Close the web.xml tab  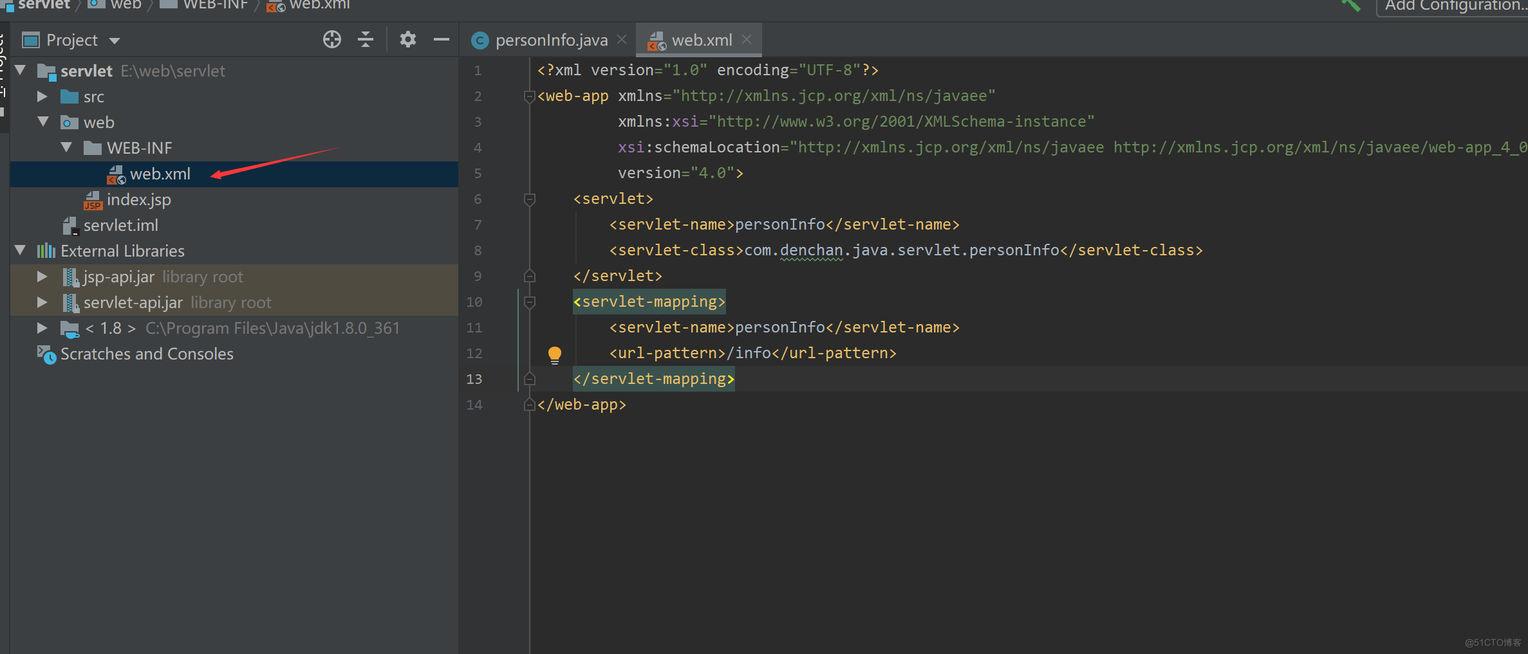coord(747,40)
